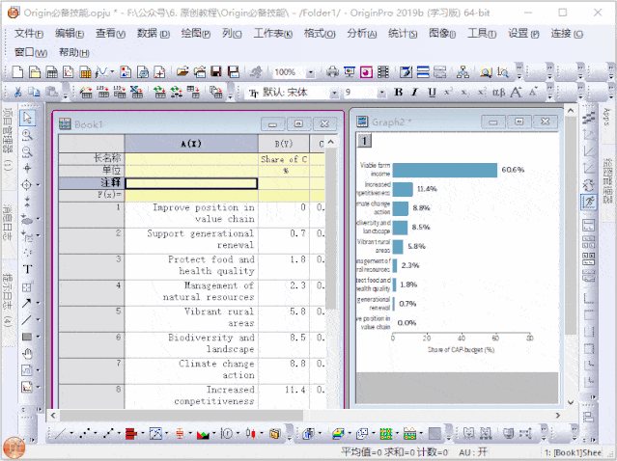617x461 pixels.
Task: Expand the line plot dropdown arrow
Action: pyautogui.click(x=71, y=434)
